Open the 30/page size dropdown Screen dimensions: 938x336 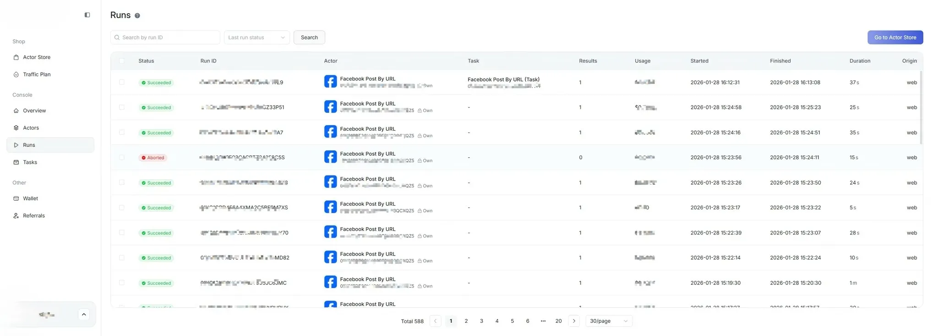609,321
